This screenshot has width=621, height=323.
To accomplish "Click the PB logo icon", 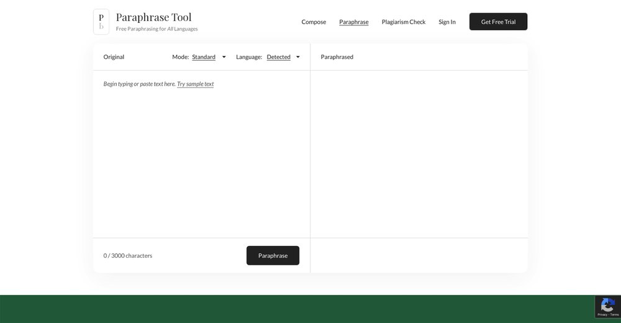I will point(101,22).
